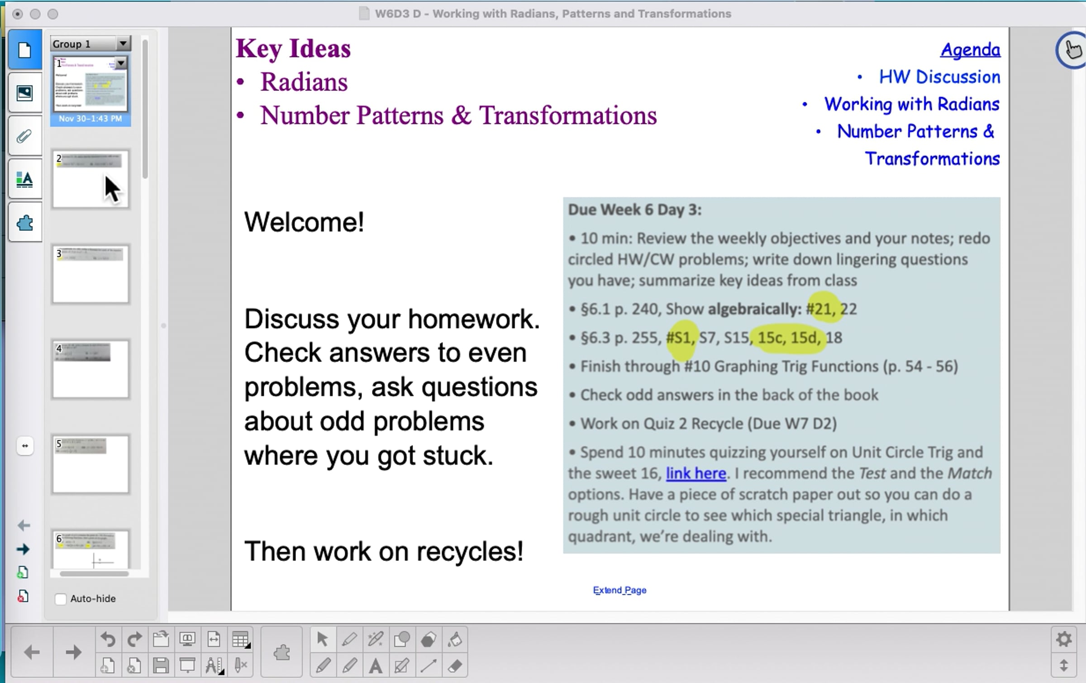Viewport: 1086px width, 683px height.
Task: Open the Attachments paperclip tab
Action: (x=24, y=136)
